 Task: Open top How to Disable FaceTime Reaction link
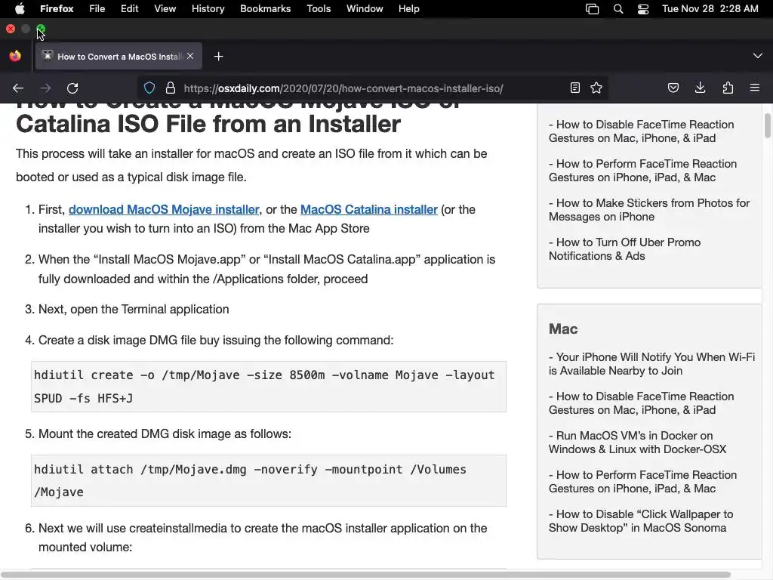pos(642,131)
